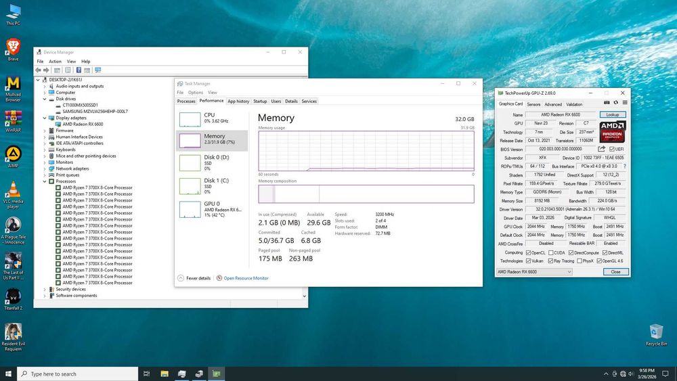677x381 pixels.
Task: Open the AMD Radeon RX 6600 GPU selector dropdown
Action: (x=534, y=272)
